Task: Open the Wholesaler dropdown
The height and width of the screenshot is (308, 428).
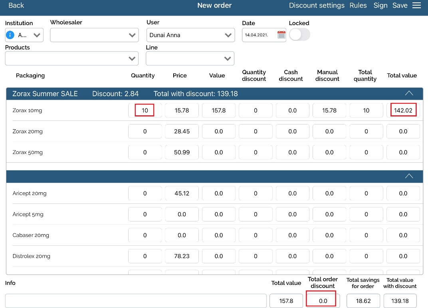Action: [x=94, y=35]
